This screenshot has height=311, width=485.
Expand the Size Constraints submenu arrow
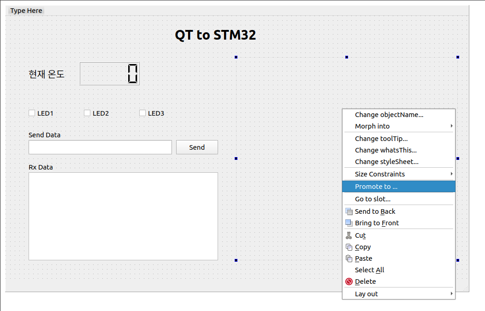pyautogui.click(x=452, y=174)
